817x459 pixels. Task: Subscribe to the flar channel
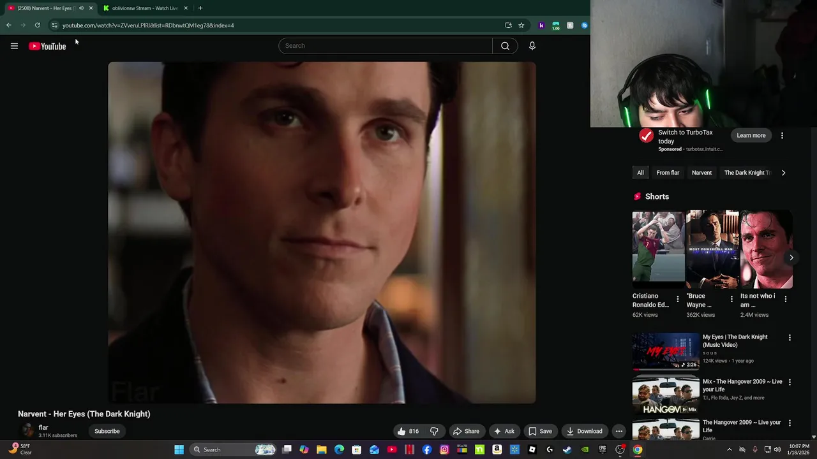(107, 431)
